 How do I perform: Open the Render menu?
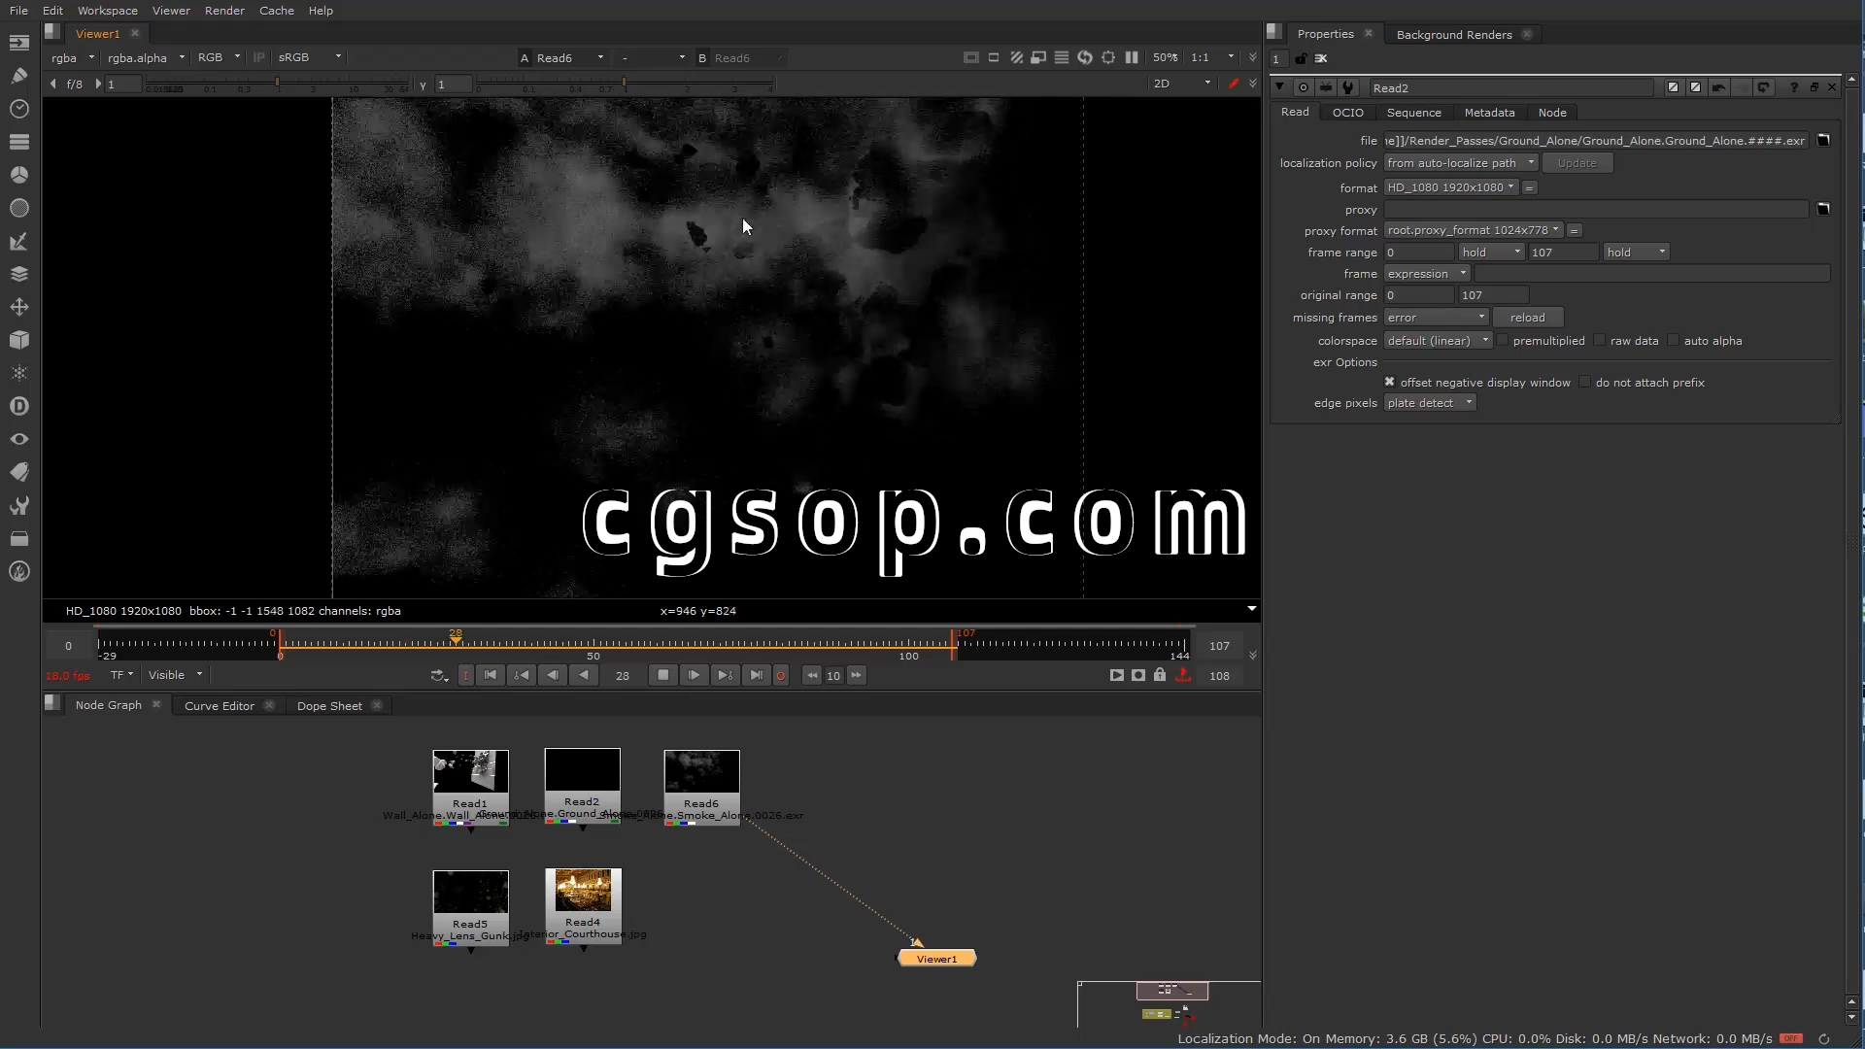coord(224,11)
